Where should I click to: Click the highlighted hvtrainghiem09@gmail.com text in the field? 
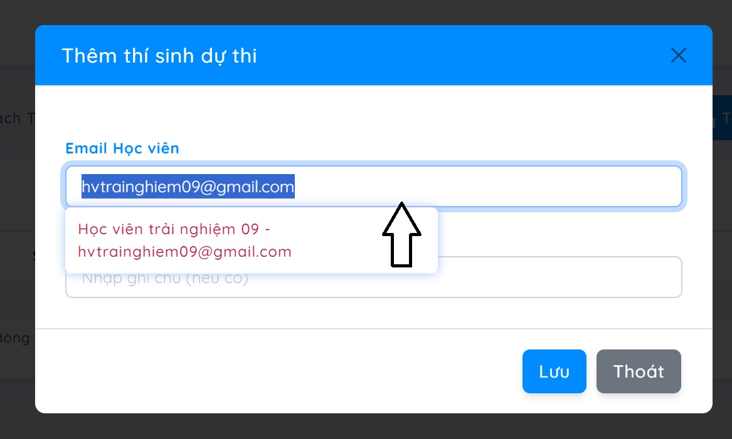coord(188,187)
